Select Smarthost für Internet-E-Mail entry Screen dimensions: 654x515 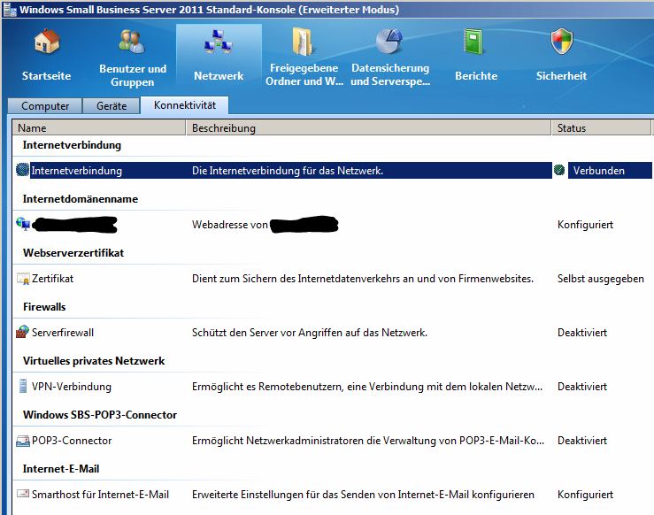click(100, 495)
